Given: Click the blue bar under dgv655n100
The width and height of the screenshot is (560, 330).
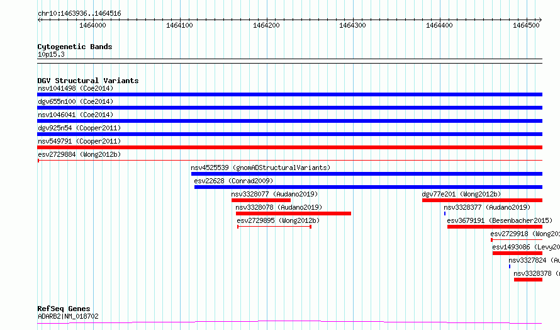Looking at the screenshot, I should pos(289,108).
